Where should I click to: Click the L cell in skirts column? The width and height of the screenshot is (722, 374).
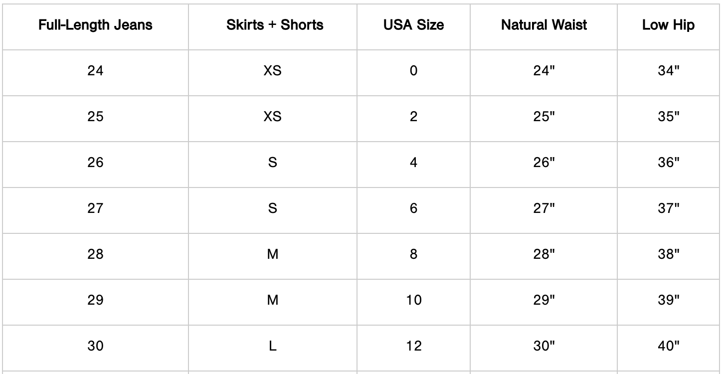coord(273,346)
